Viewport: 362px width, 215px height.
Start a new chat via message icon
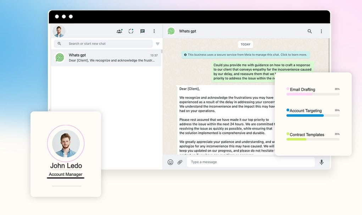143,31
